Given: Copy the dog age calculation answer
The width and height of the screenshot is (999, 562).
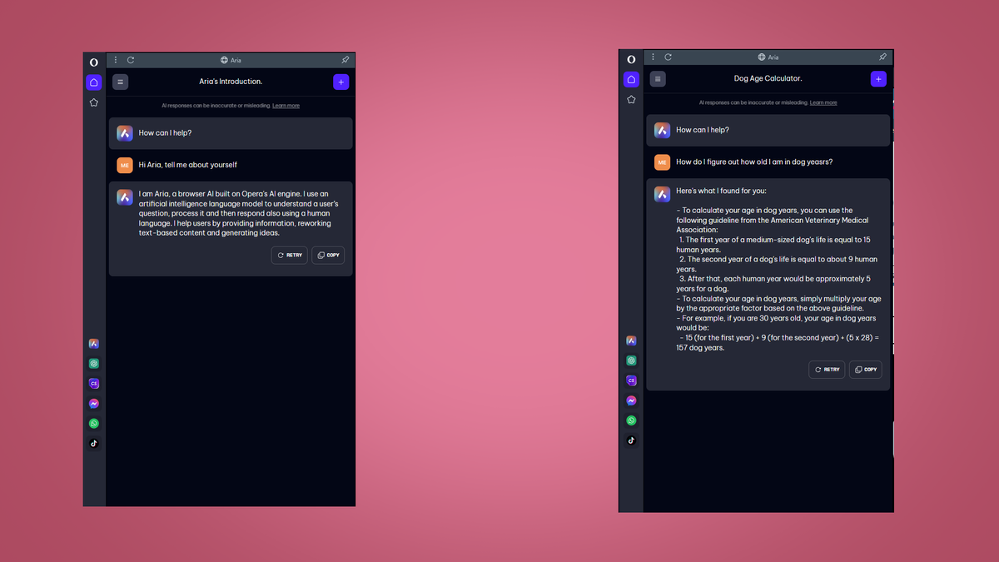Looking at the screenshot, I should click(866, 369).
